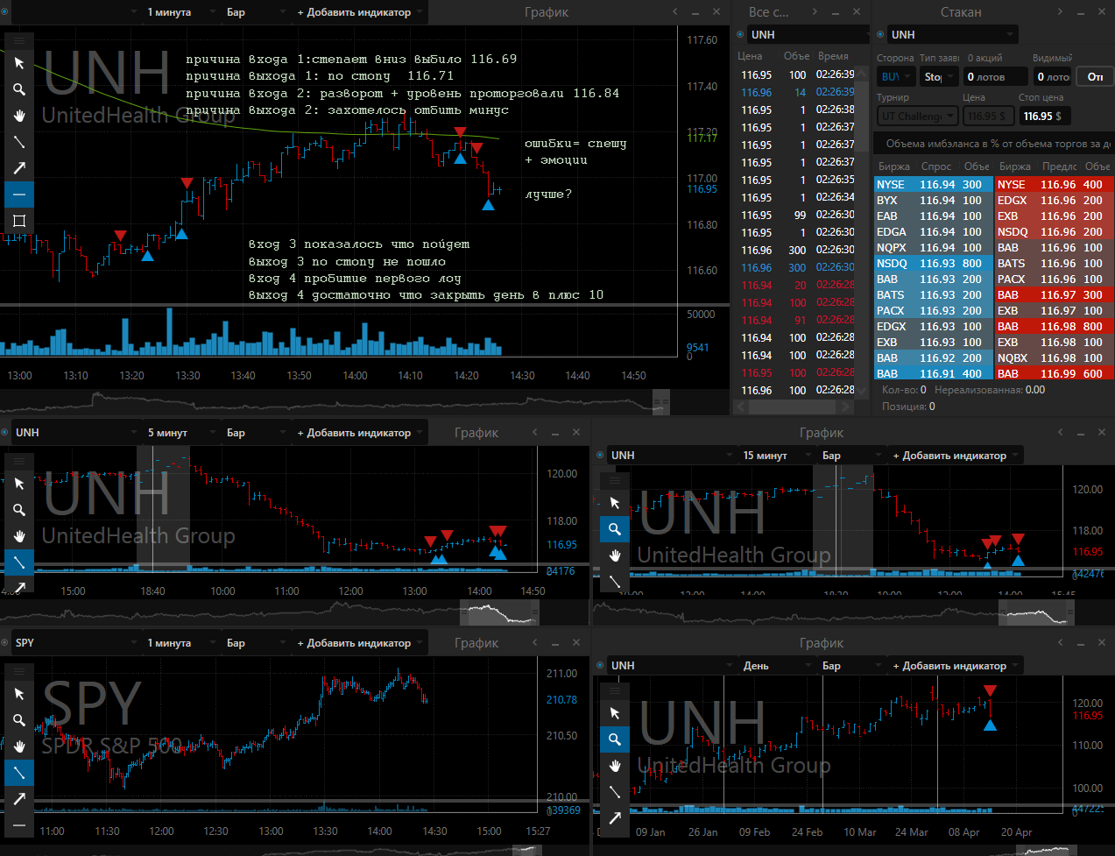Open the UNH symbol dropdown in the Стакан panel
Viewport: 1115px width, 856px height.
click(x=952, y=35)
